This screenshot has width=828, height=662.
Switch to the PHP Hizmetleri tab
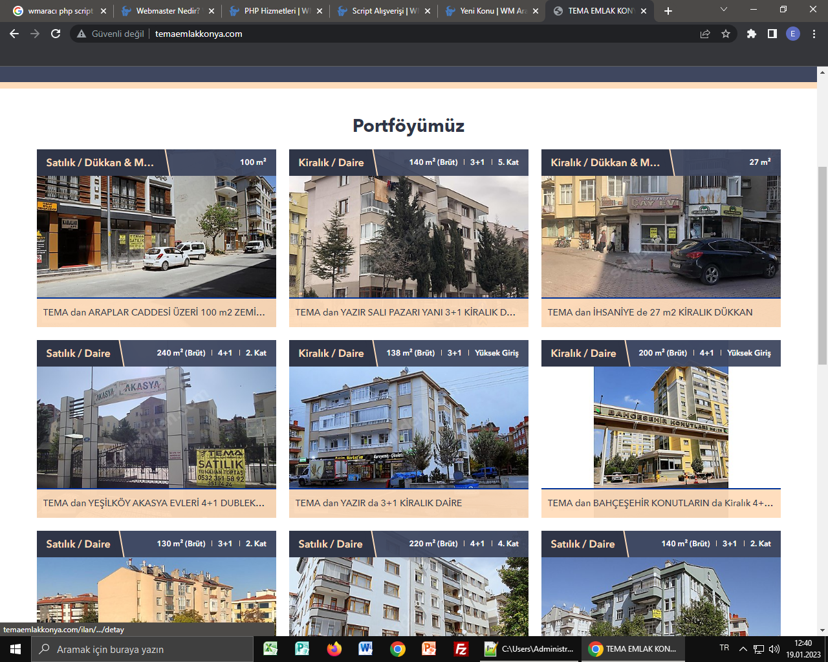click(x=276, y=11)
